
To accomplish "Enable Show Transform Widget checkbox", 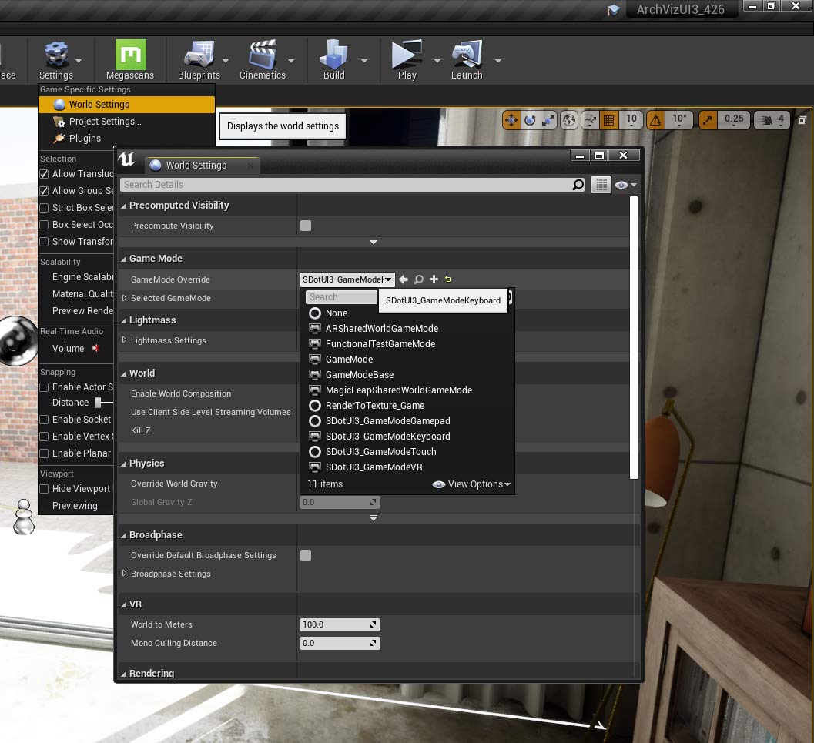I will point(44,242).
